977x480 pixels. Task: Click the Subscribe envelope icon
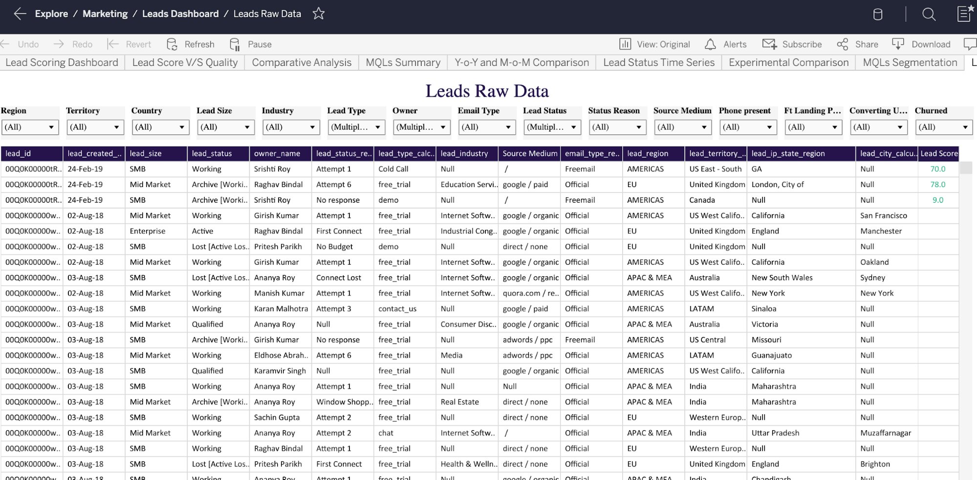coord(769,44)
